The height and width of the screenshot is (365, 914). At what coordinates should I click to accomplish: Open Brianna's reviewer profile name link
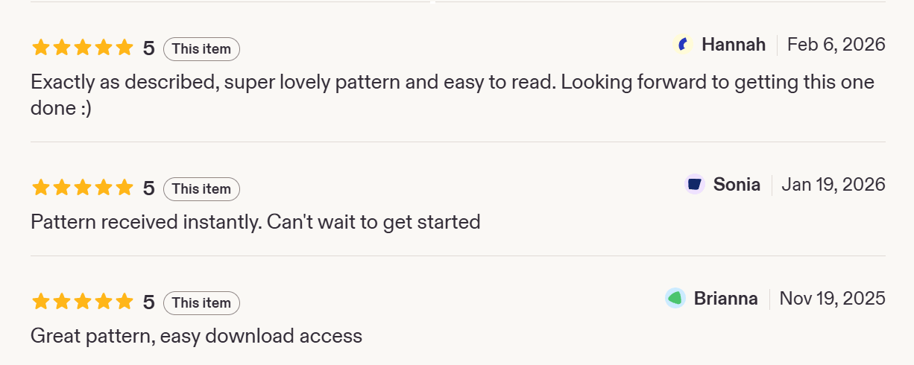(x=725, y=299)
